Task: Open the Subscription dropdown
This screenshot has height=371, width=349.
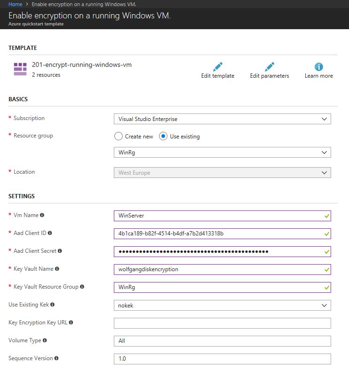Action: pos(222,119)
